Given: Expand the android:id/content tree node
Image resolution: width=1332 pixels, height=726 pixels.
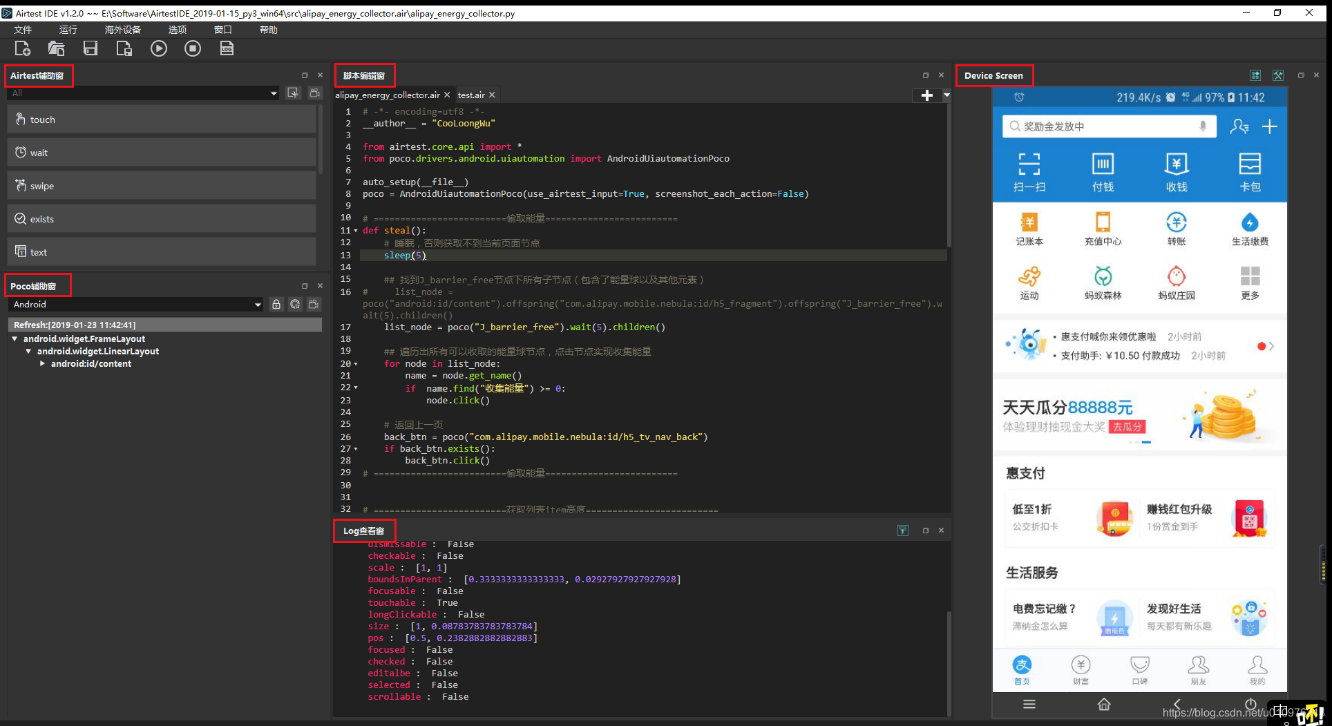Looking at the screenshot, I should pos(42,364).
